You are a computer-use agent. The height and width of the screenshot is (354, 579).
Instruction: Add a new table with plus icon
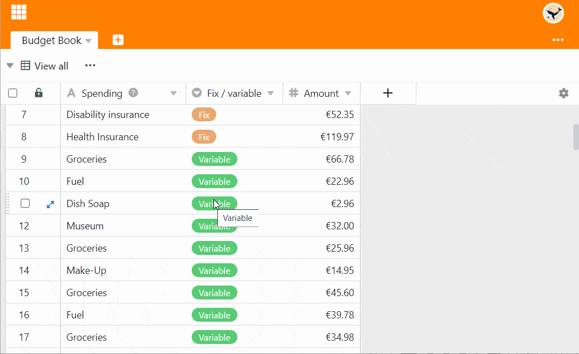coord(118,40)
